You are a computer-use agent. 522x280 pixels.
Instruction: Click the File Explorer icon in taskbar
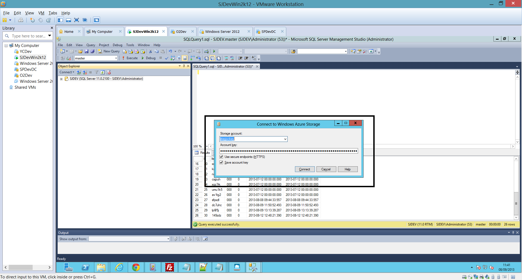(101, 268)
